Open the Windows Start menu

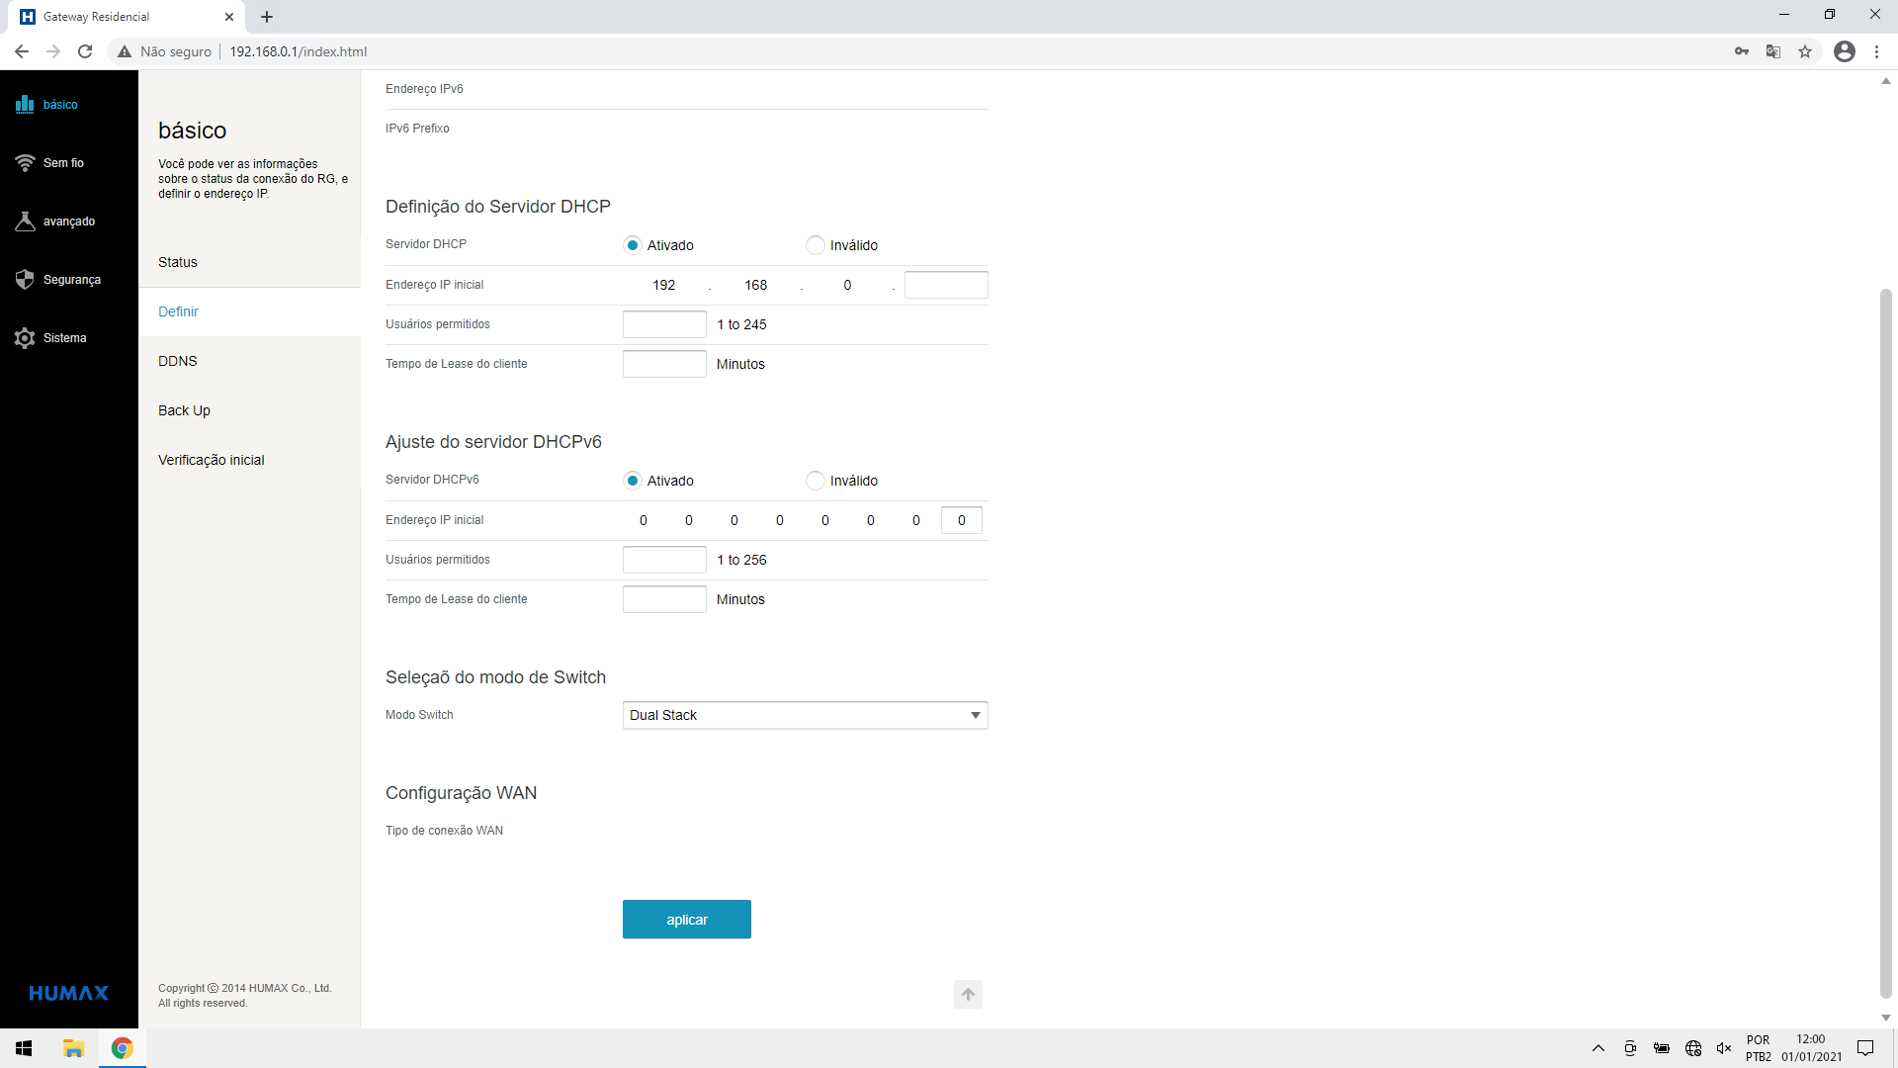(24, 1048)
